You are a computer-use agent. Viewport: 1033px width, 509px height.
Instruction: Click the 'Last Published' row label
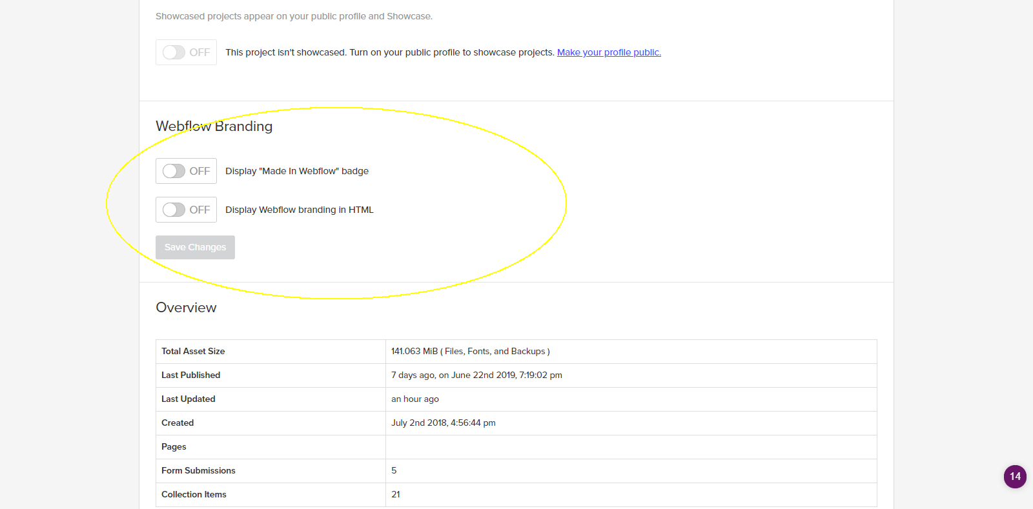[x=190, y=375]
